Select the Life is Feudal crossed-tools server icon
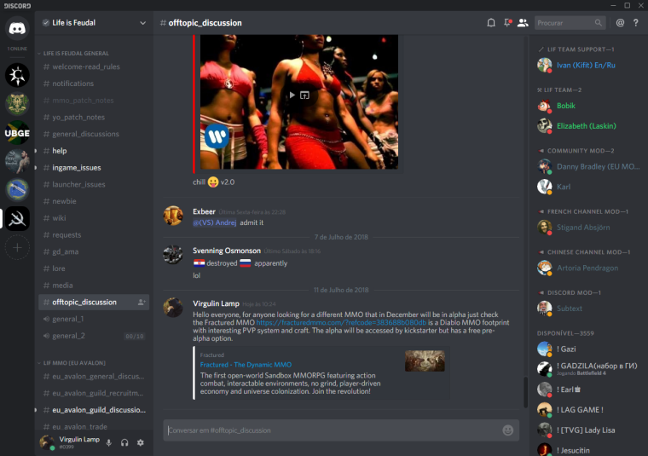 click(x=17, y=218)
